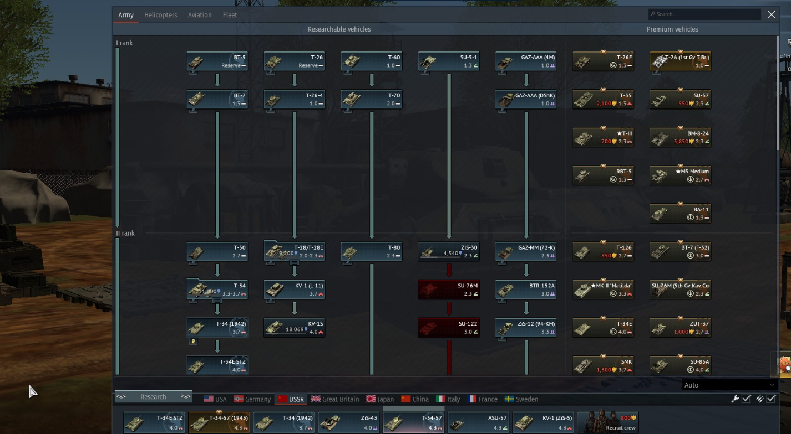Click the locked SU-76M vehicle card
791x434 pixels.
pyautogui.click(x=448, y=290)
